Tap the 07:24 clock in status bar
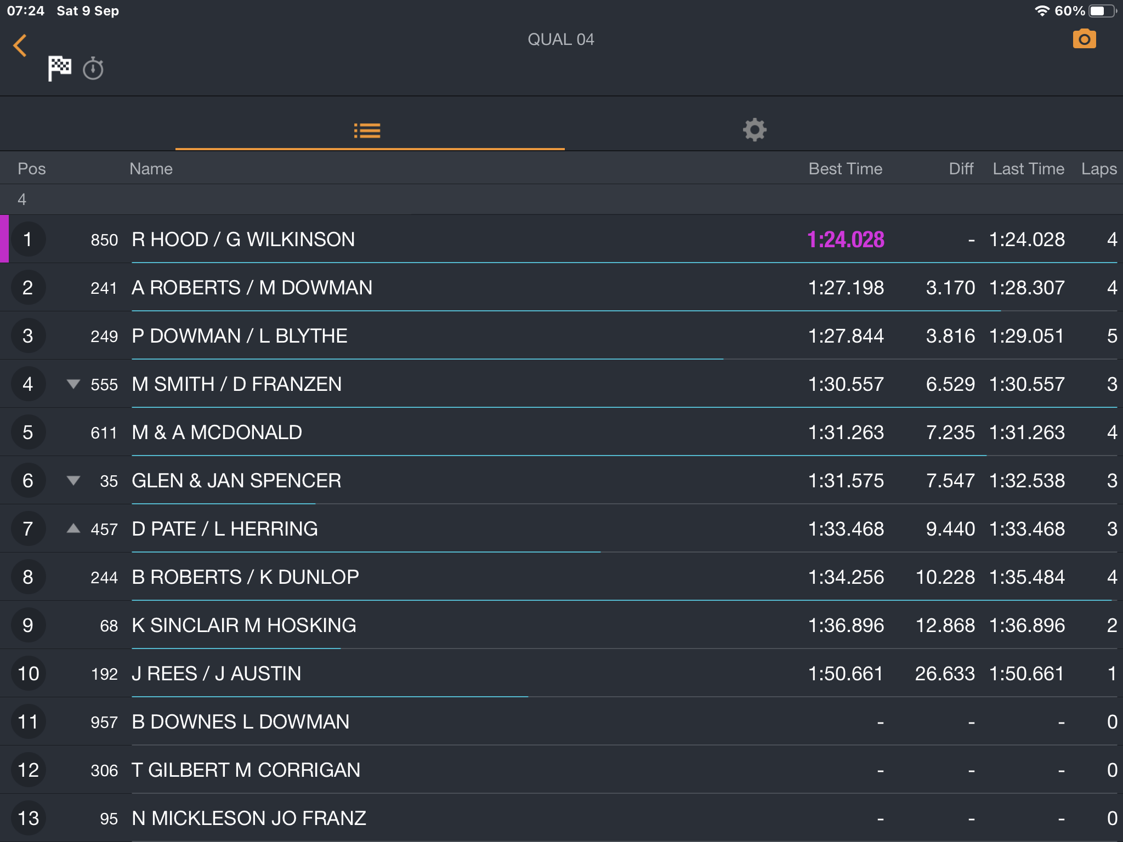Screen dimensions: 1123x842 (x=26, y=11)
